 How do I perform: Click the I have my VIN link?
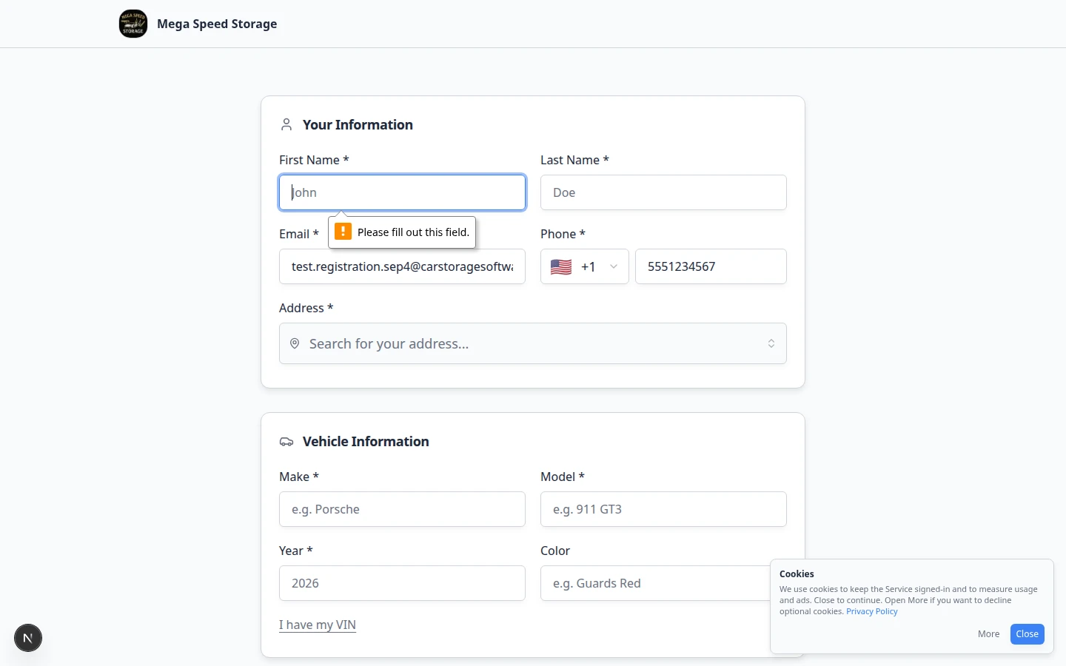click(x=318, y=625)
